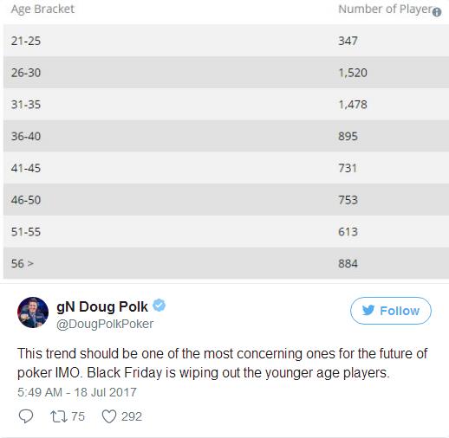Image resolution: width=449 pixels, height=438 pixels.
Task: Click the 75 retweets count
Action: [78, 416]
